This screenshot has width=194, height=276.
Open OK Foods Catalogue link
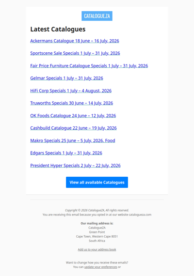pos(73,116)
